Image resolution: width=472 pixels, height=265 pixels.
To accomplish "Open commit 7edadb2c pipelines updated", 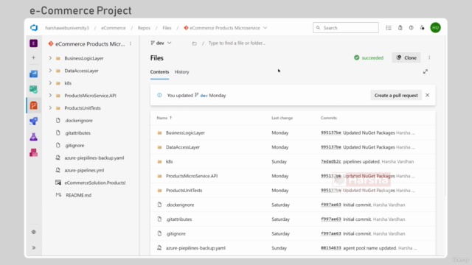I will click(x=331, y=161).
